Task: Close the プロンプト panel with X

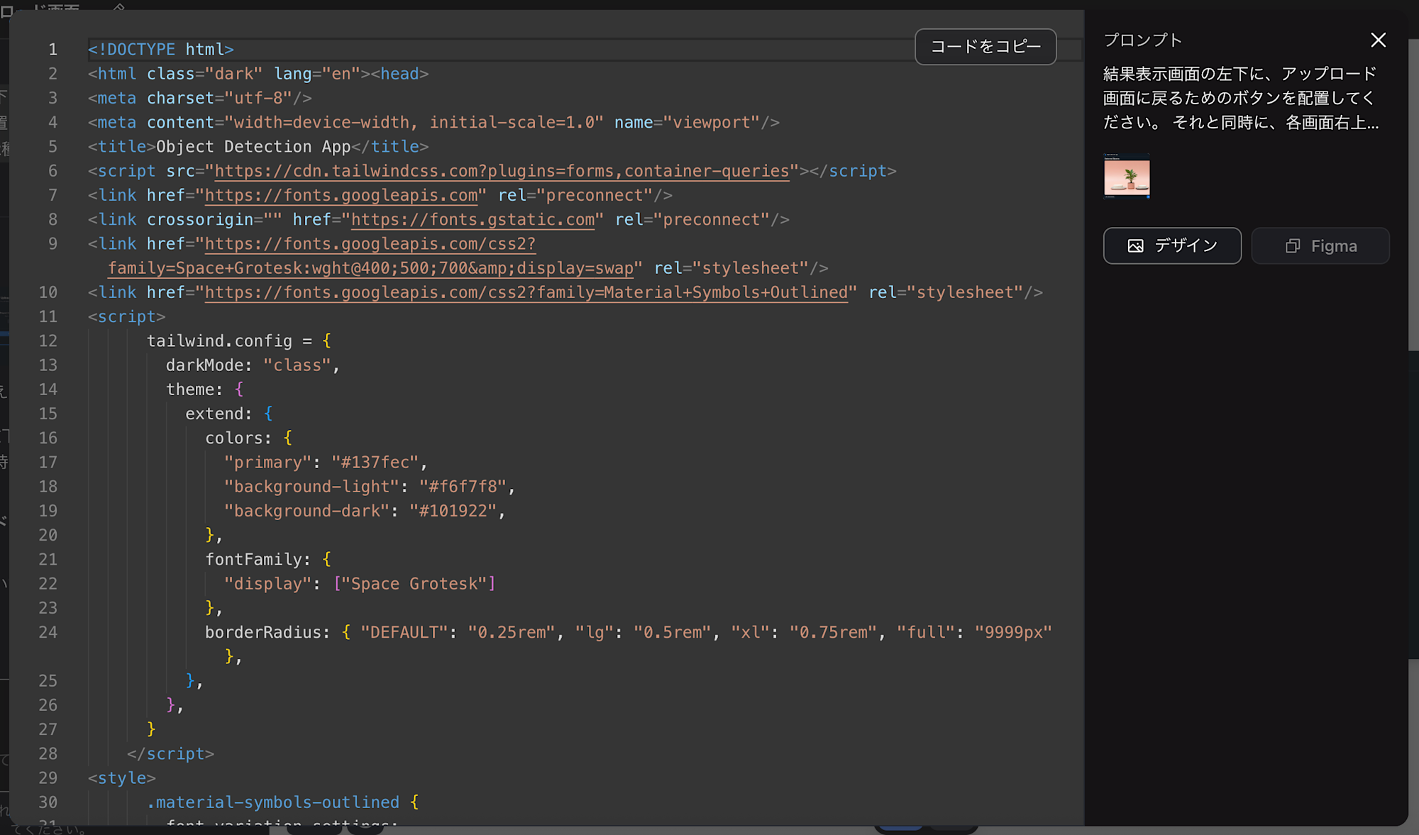Action: pyautogui.click(x=1378, y=40)
